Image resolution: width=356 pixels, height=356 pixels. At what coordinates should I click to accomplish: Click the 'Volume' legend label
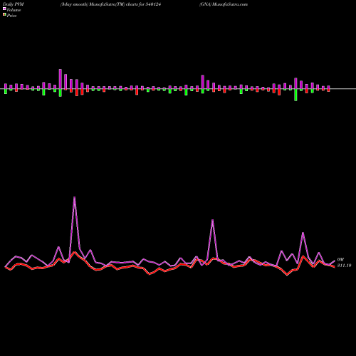pos(14,10)
